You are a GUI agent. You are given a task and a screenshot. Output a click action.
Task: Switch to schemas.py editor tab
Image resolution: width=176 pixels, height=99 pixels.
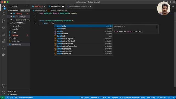click(x=56, y=7)
